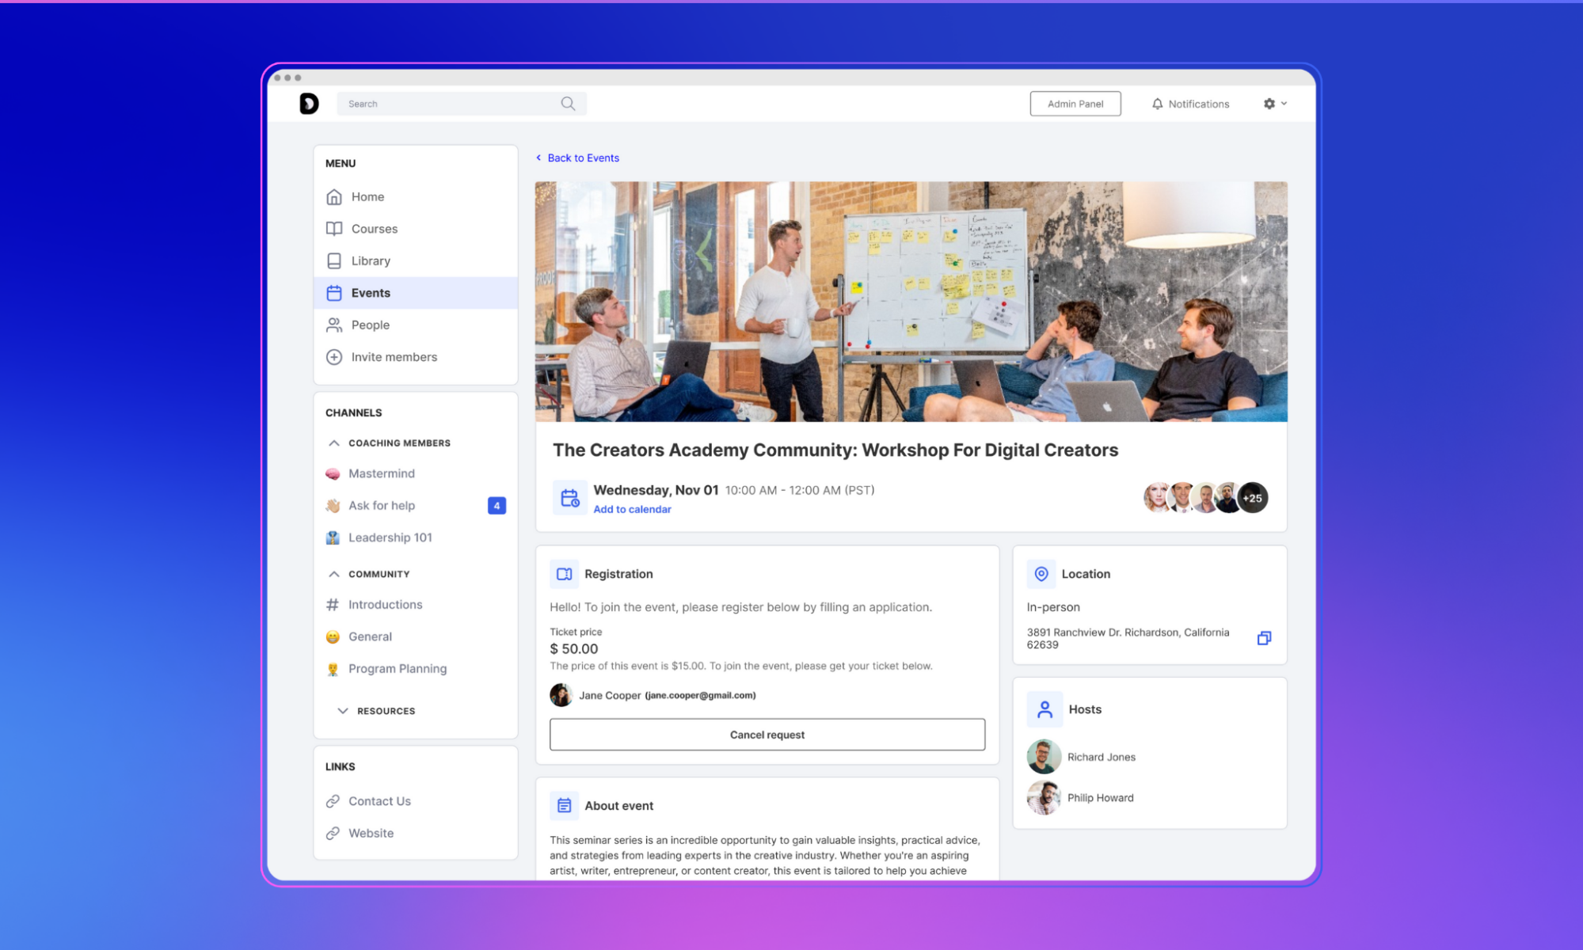Open the Ask for help channel
The height and width of the screenshot is (950, 1583).
point(382,505)
